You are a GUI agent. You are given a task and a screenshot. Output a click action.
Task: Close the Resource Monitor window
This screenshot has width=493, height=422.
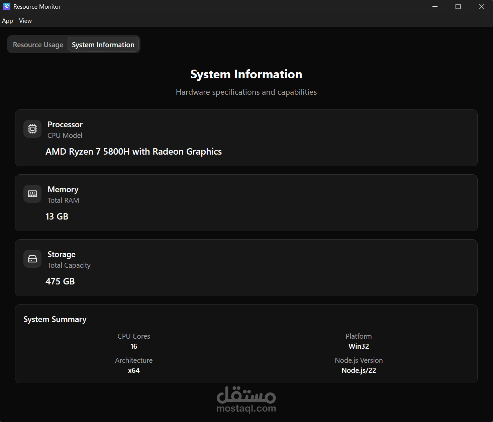click(482, 7)
